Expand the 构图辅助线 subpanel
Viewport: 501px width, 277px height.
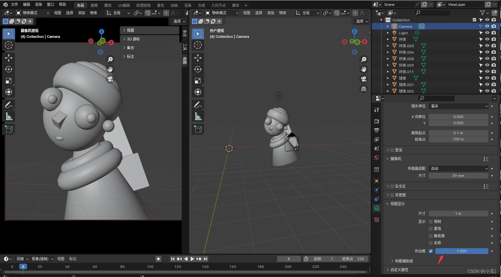404,261
